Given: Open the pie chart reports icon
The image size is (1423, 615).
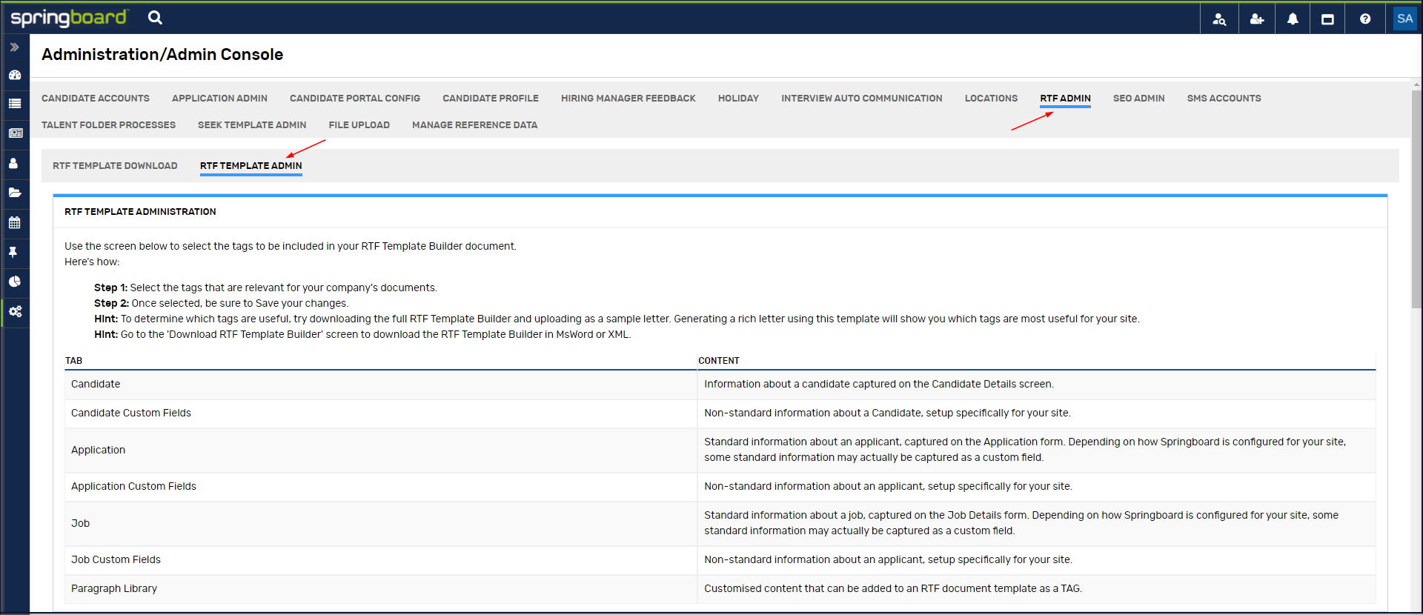Looking at the screenshot, I should (x=14, y=282).
